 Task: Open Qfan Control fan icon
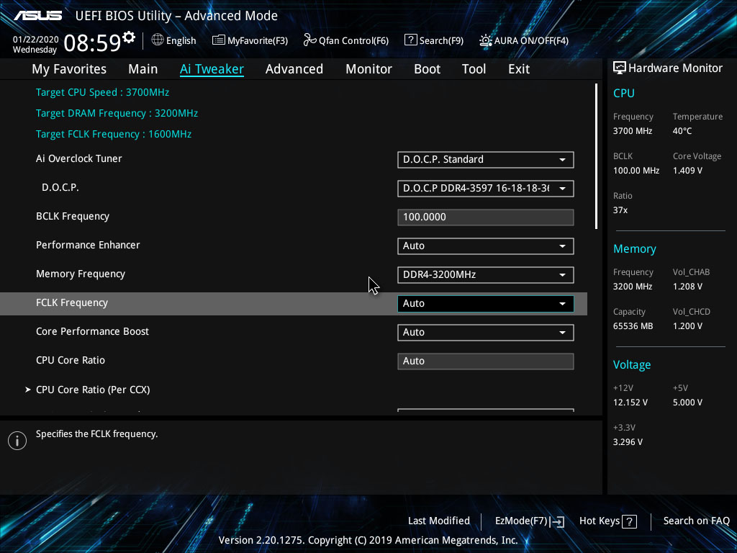(309, 40)
